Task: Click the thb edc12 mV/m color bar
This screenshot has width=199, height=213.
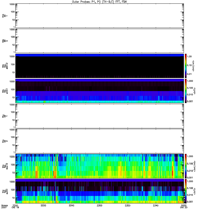Action: [x=186, y=66]
